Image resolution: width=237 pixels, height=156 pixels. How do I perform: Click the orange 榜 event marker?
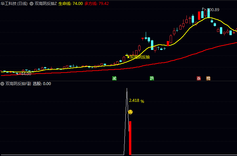(208, 78)
